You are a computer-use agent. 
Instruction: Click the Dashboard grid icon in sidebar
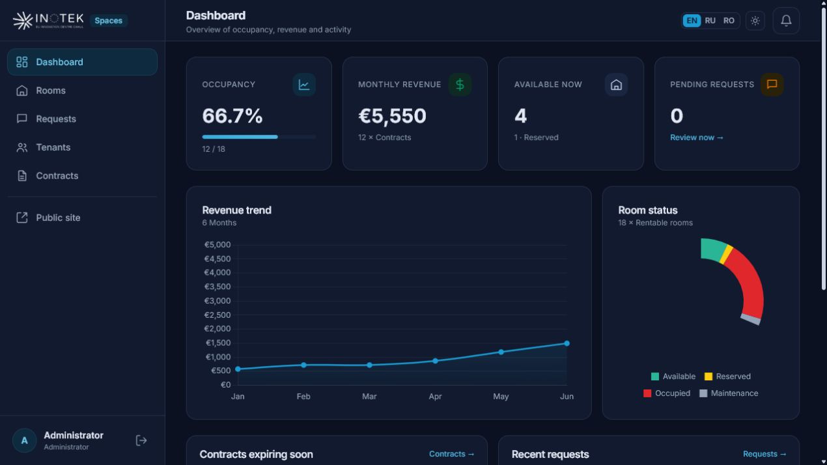22,62
